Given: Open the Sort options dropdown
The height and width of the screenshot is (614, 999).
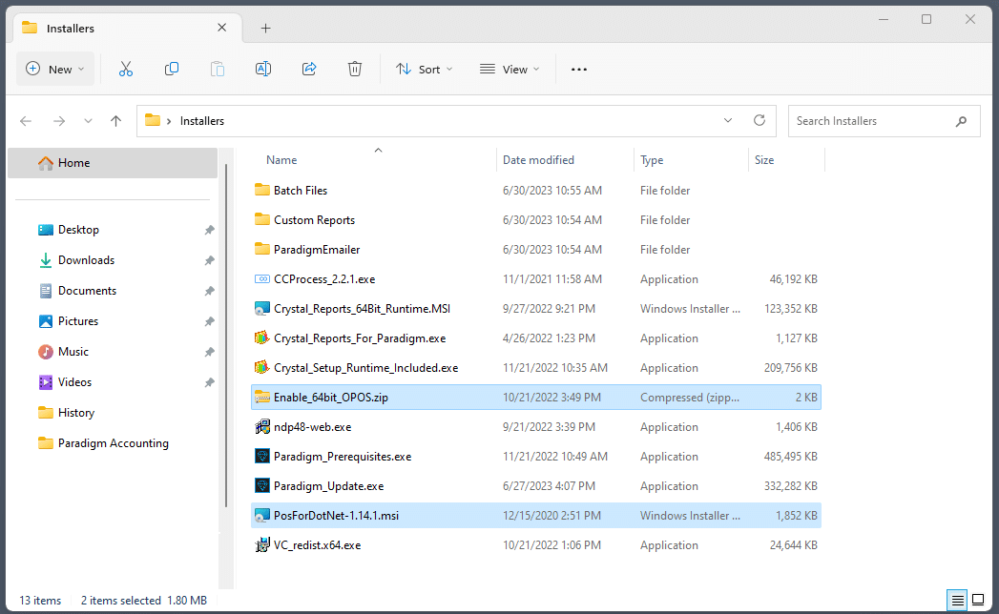Looking at the screenshot, I should coord(424,69).
